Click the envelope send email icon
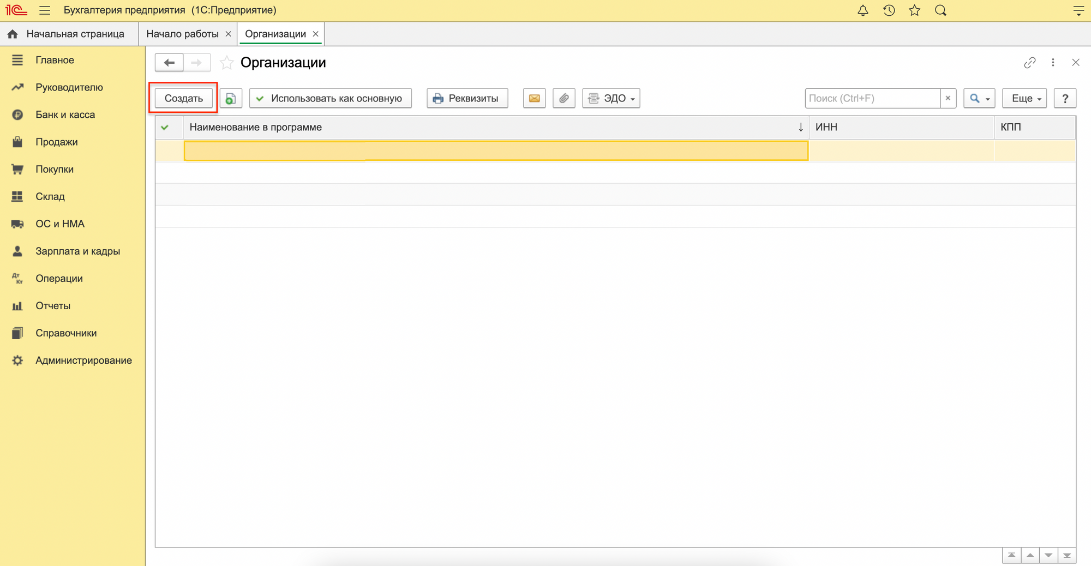Image resolution: width=1091 pixels, height=566 pixels. pyautogui.click(x=535, y=98)
